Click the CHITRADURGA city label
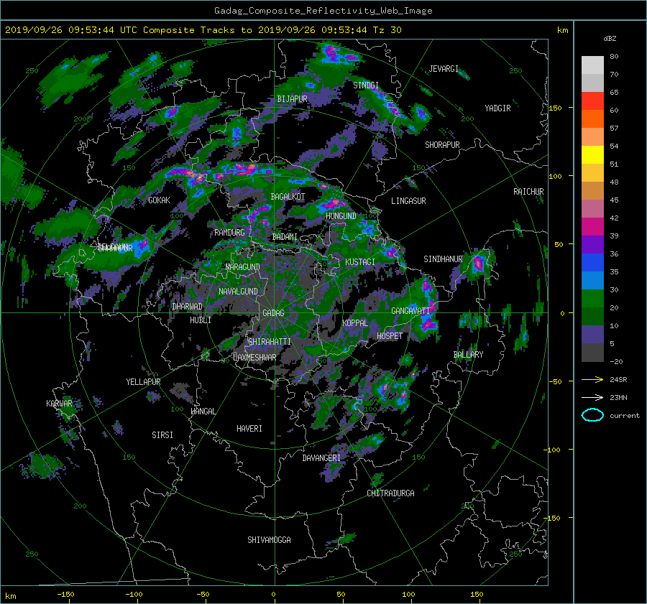This screenshot has height=604, width=647. coord(391,493)
